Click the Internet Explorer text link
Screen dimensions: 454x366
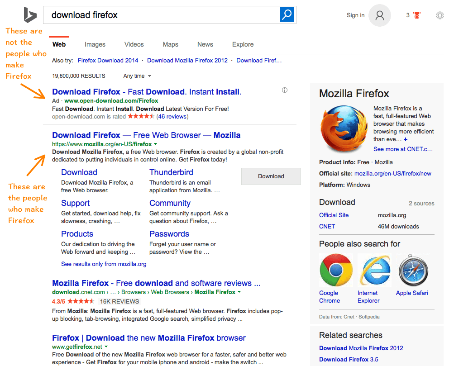[x=368, y=297]
